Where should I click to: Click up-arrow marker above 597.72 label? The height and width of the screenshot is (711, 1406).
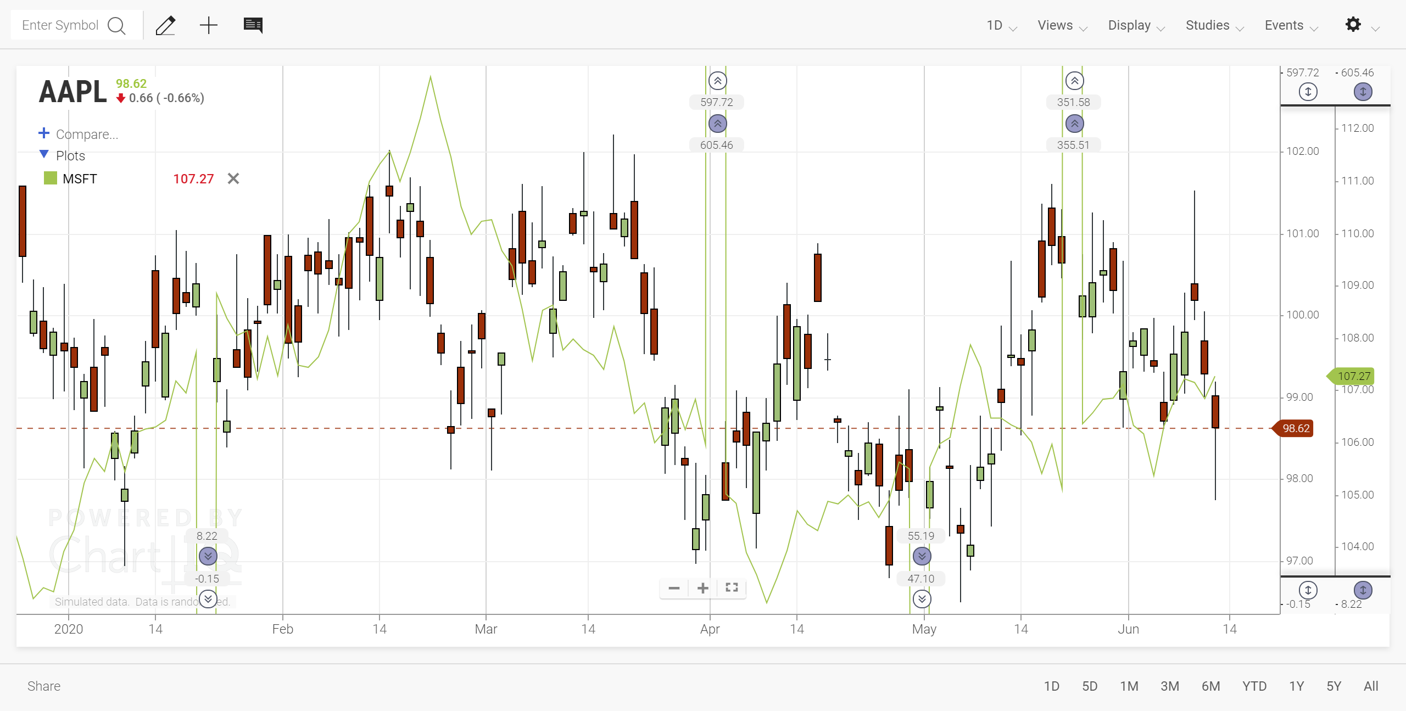[718, 81]
